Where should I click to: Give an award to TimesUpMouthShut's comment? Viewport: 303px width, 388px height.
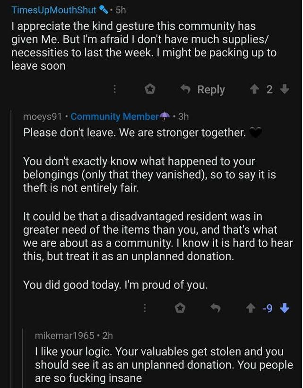pyautogui.click(x=149, y=89)
